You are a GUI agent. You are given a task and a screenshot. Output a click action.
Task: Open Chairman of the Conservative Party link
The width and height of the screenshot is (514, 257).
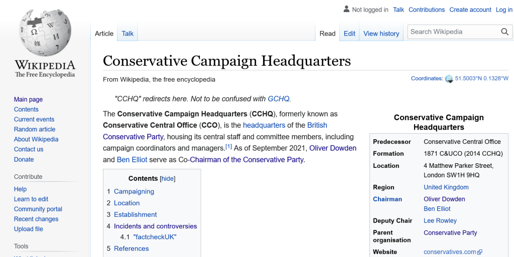[x=246, y=160]
